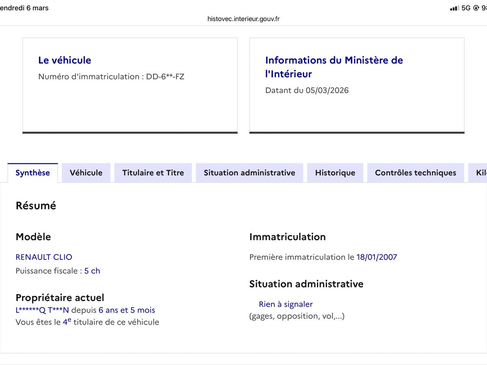Open the Historique tab
The height and width of the screenshot is (365, 487).
(x=335, y=172)
